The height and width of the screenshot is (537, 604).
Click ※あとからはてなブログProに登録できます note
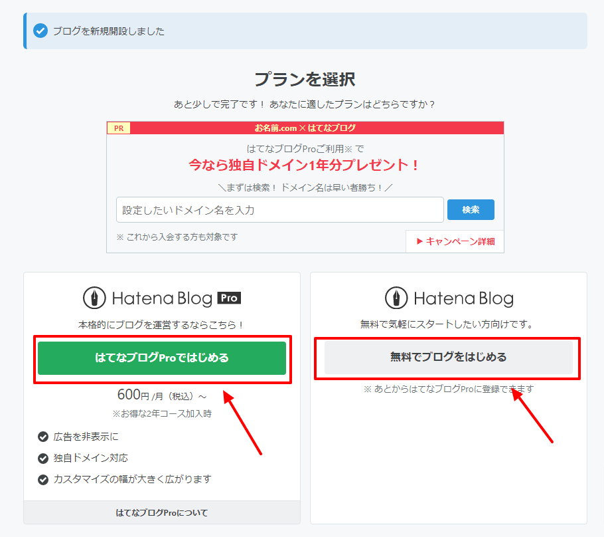[449, 389]
